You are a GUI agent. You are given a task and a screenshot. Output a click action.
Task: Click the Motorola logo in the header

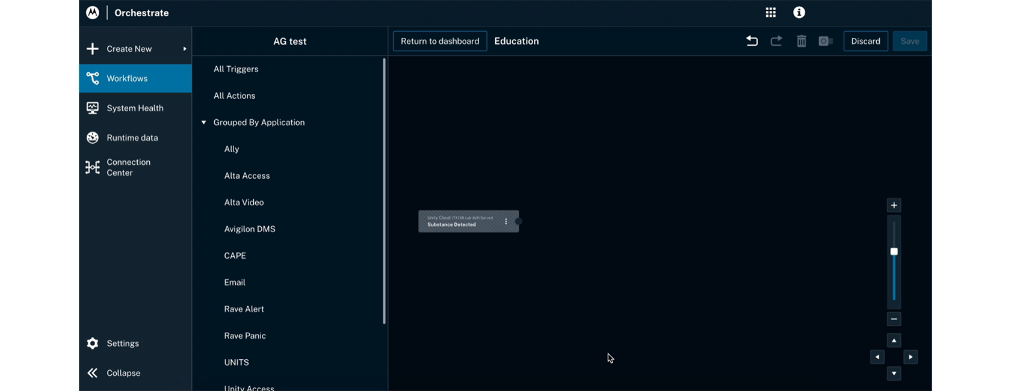[x=93, y=13]
